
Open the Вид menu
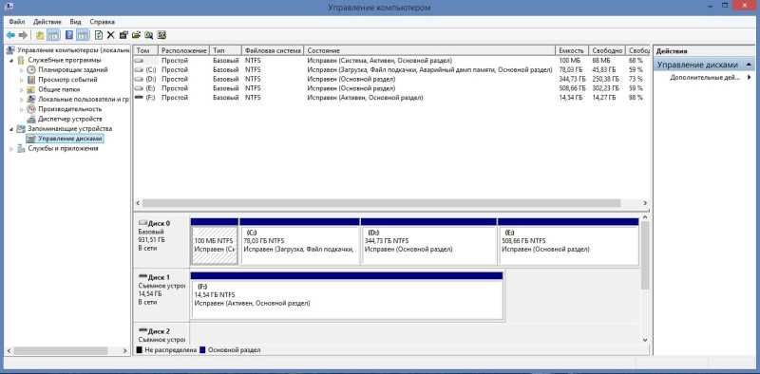tap(75, 22)
